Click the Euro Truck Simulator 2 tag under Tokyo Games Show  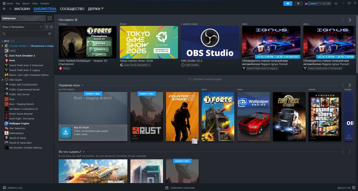tap(135, 65)
